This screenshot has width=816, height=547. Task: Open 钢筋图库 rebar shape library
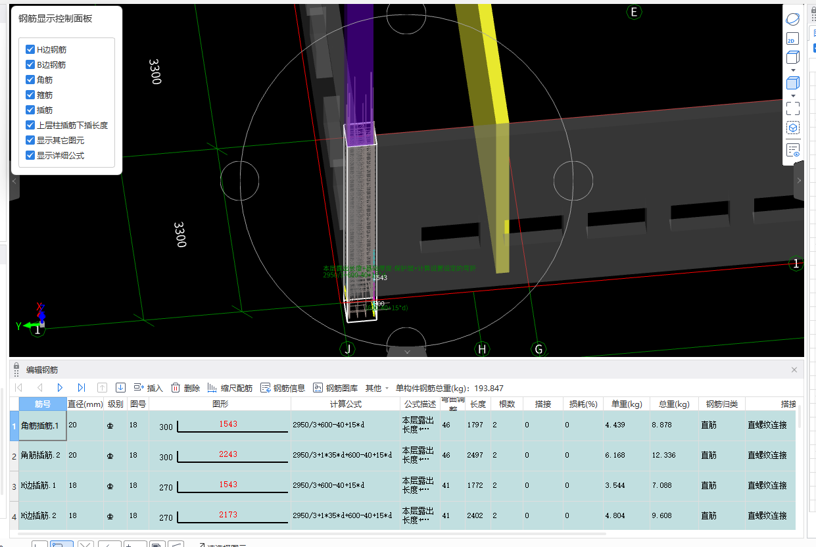(335, 388)
